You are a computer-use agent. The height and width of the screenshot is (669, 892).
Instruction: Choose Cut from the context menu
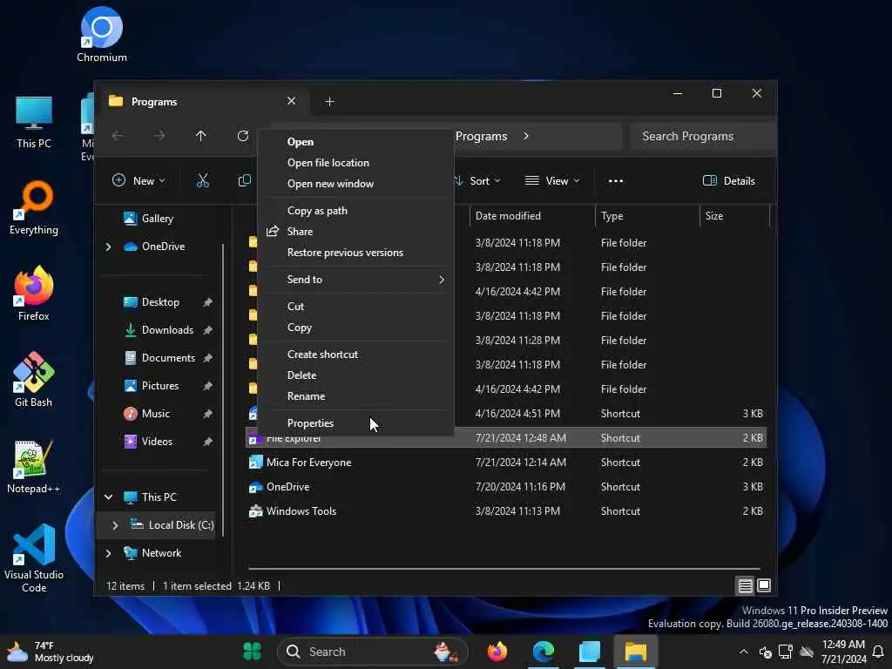[356, 306]
